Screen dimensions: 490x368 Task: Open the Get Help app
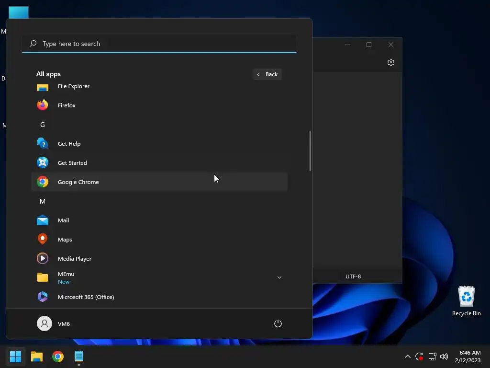(x=159, y=144)
